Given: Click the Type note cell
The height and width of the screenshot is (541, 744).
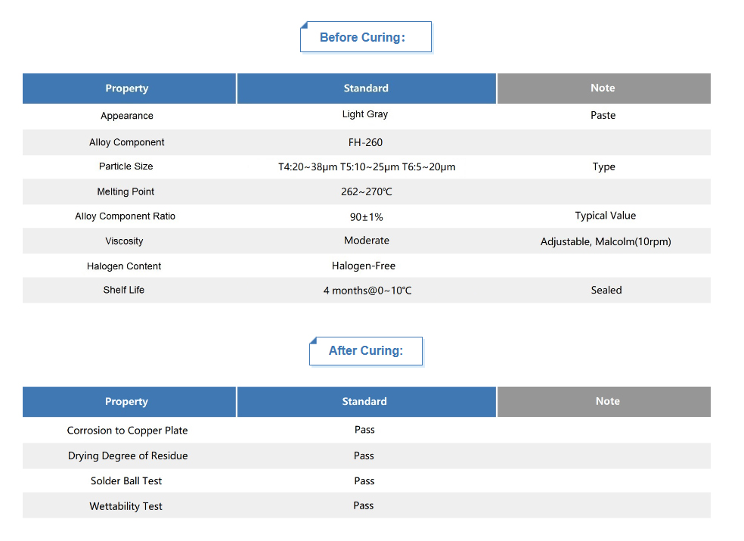Looking at the screenshot, I should [603, 166].
